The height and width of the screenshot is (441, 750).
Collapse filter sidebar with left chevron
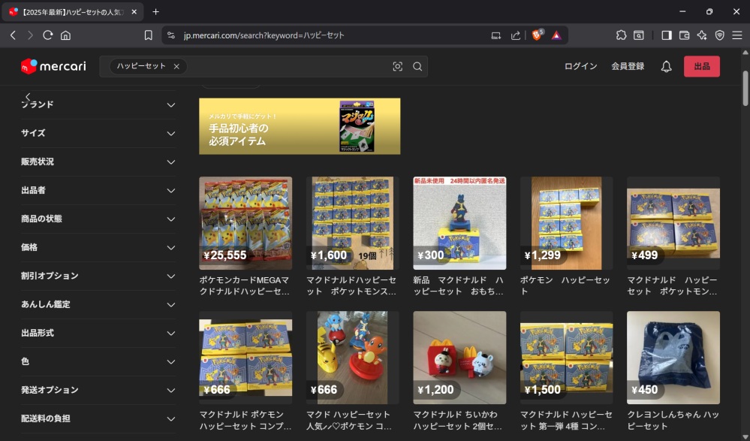pyautogui.click(x=28, y=97)
